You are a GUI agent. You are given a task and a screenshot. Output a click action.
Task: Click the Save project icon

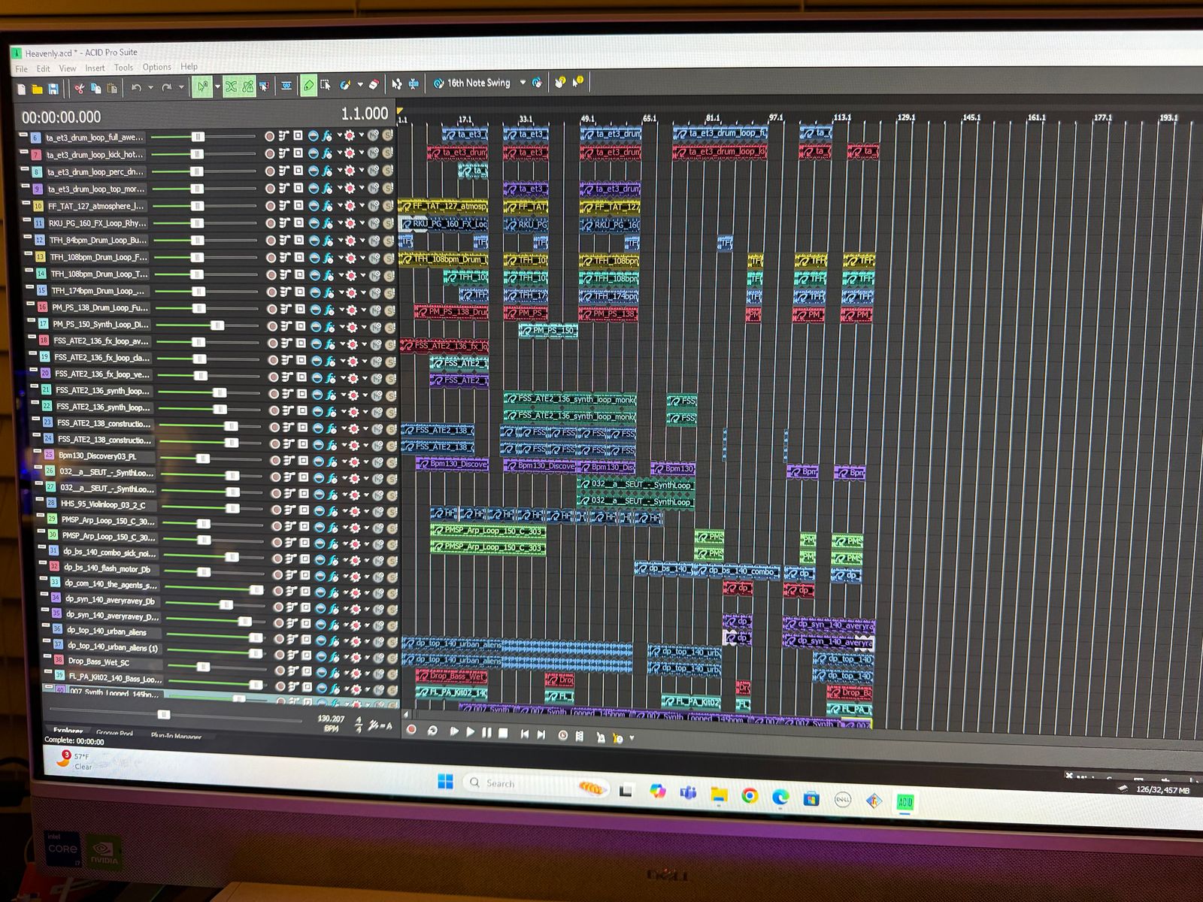click(53, 89)
